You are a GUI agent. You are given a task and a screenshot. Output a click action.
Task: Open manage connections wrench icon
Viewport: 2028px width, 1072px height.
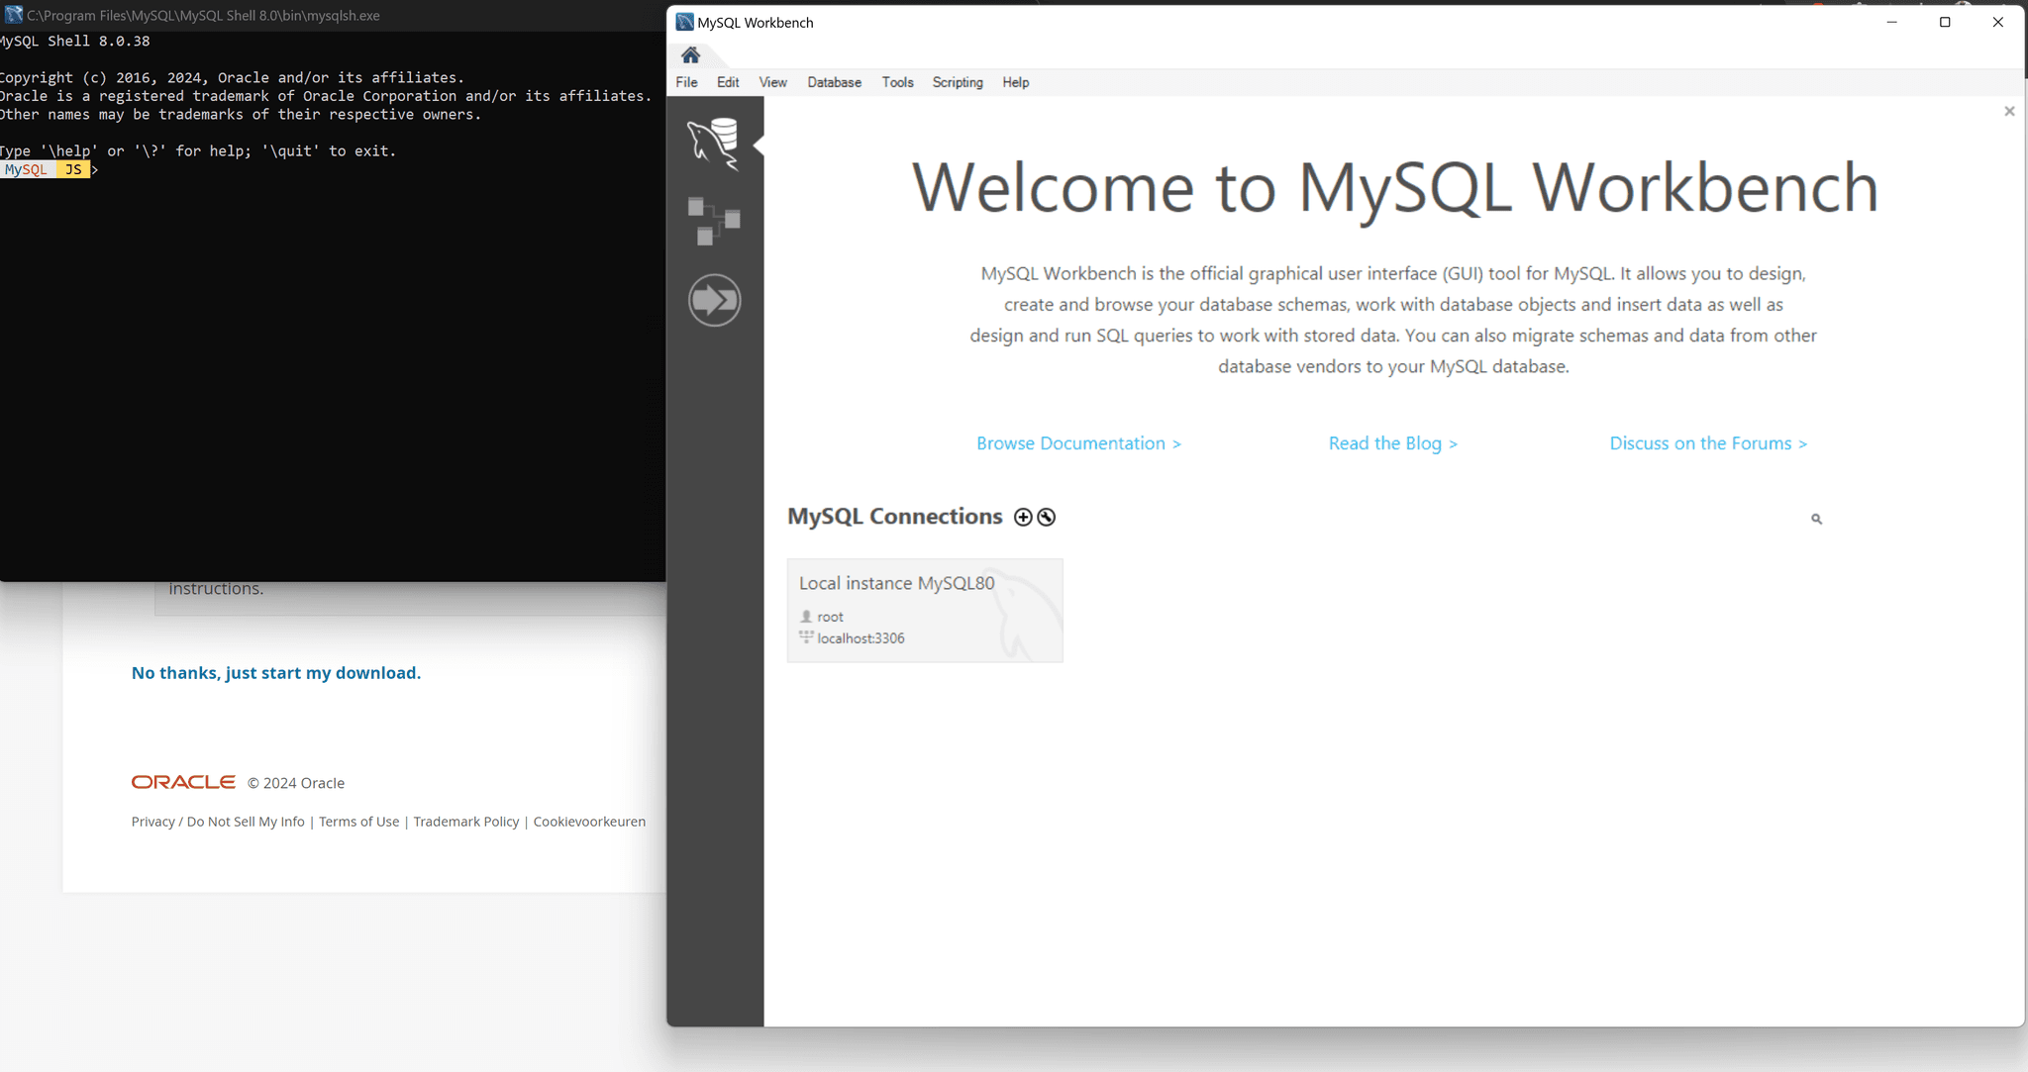click(1047, 517)
